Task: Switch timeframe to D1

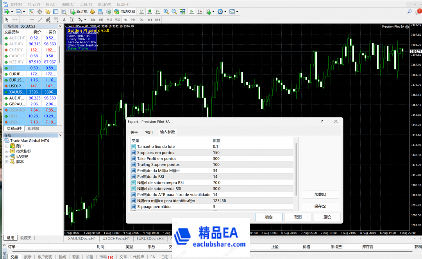Action: point(141,20)
